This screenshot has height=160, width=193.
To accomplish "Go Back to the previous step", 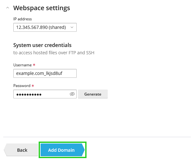I will point(22,150).
